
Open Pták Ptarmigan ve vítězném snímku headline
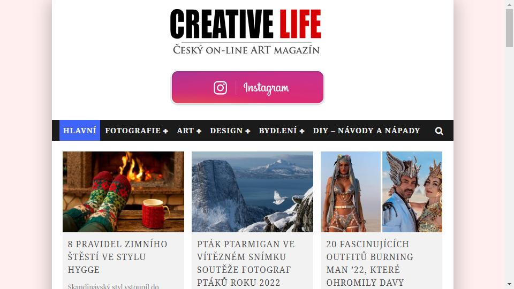tap(246, 263)
